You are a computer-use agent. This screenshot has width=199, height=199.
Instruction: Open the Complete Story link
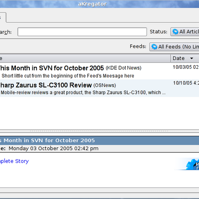pyautogui.click(x=14, y=161)
